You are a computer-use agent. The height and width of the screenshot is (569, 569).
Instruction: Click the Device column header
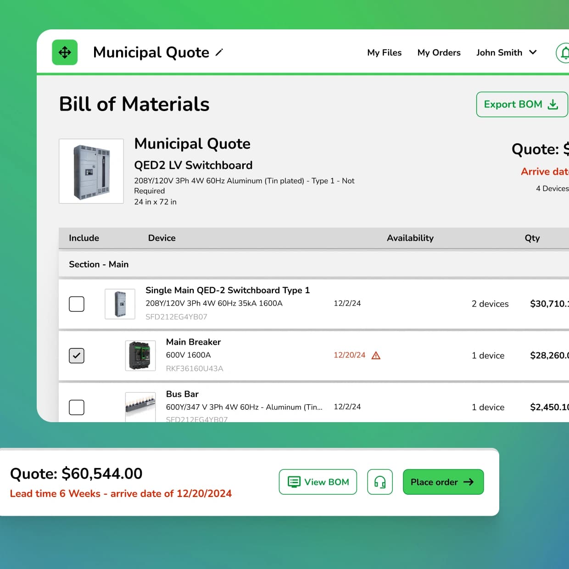pyautogui.click(x=162, y=238)
